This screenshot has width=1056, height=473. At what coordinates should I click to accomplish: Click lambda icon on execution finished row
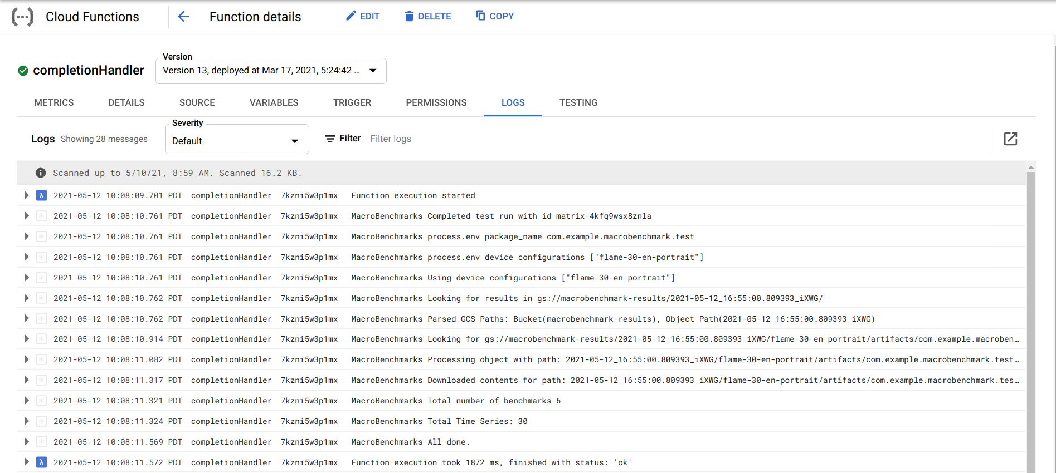(x=41, y=462)
